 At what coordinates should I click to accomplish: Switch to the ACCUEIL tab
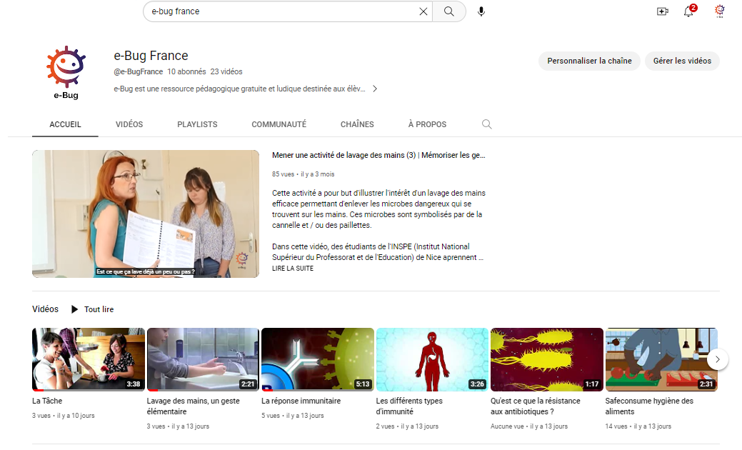click(x=65, y=124)
